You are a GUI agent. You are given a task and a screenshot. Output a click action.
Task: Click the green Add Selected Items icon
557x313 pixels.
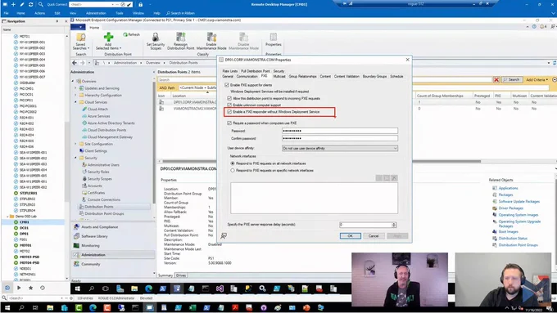(x=108, y=37)
